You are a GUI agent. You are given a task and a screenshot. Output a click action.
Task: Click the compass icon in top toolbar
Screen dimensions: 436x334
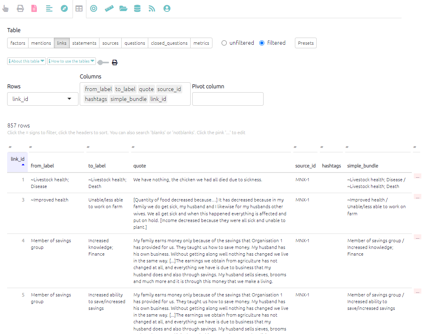coord(64,8)
